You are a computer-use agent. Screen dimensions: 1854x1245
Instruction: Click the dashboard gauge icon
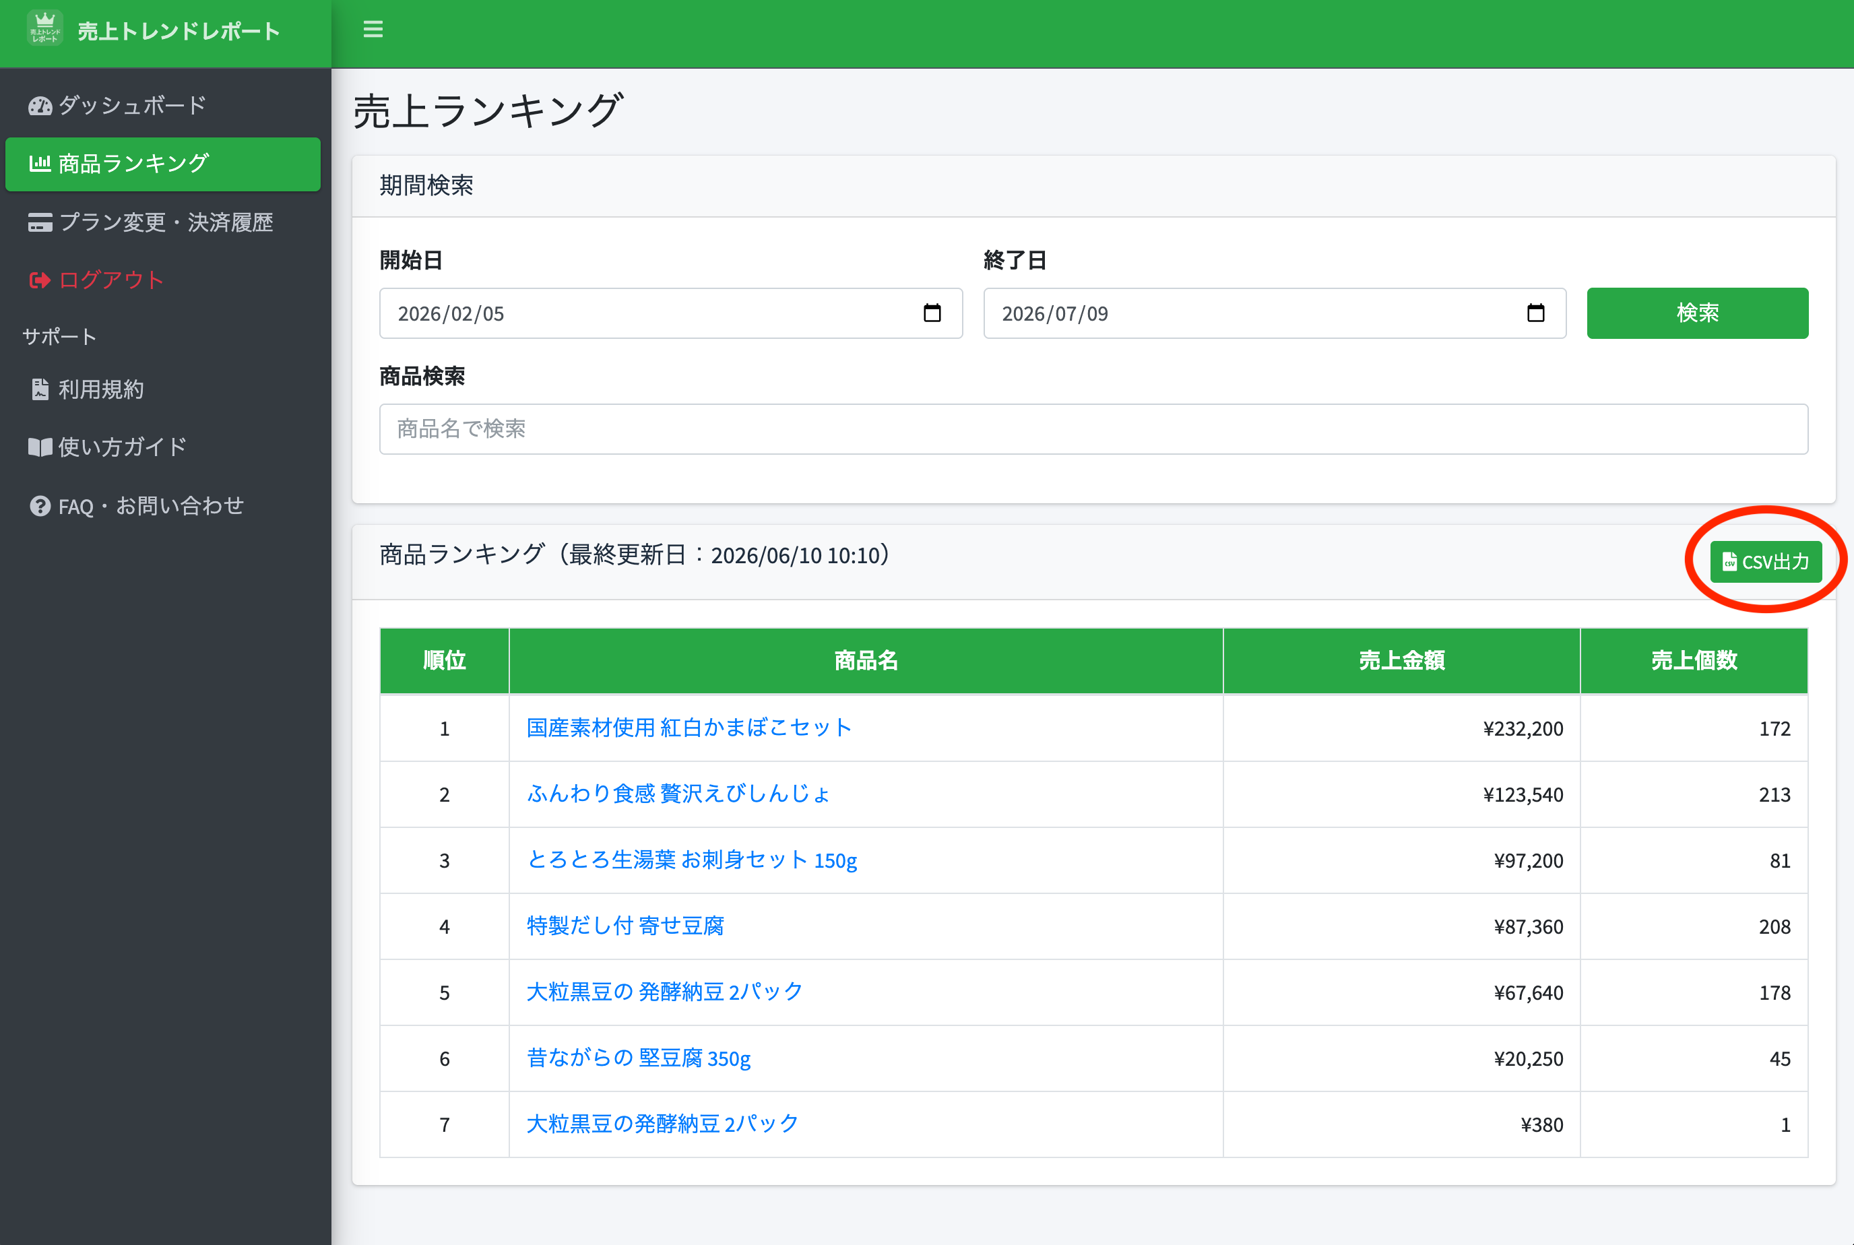40,106
